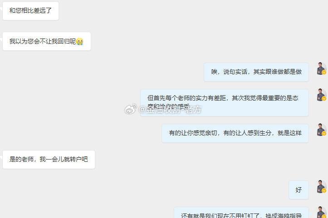Image resolution: width=328 pixels, height=218 pixels.
Task: Click verified badge on '有的让你感觉亲切' avatar
Action: 324,134
